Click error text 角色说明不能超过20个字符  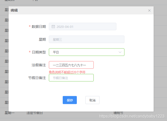point(67,72)
